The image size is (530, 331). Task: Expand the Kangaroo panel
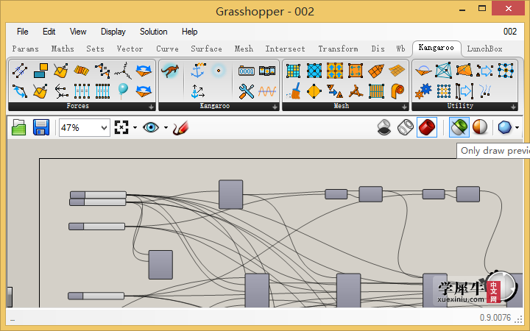pos(275,107)
